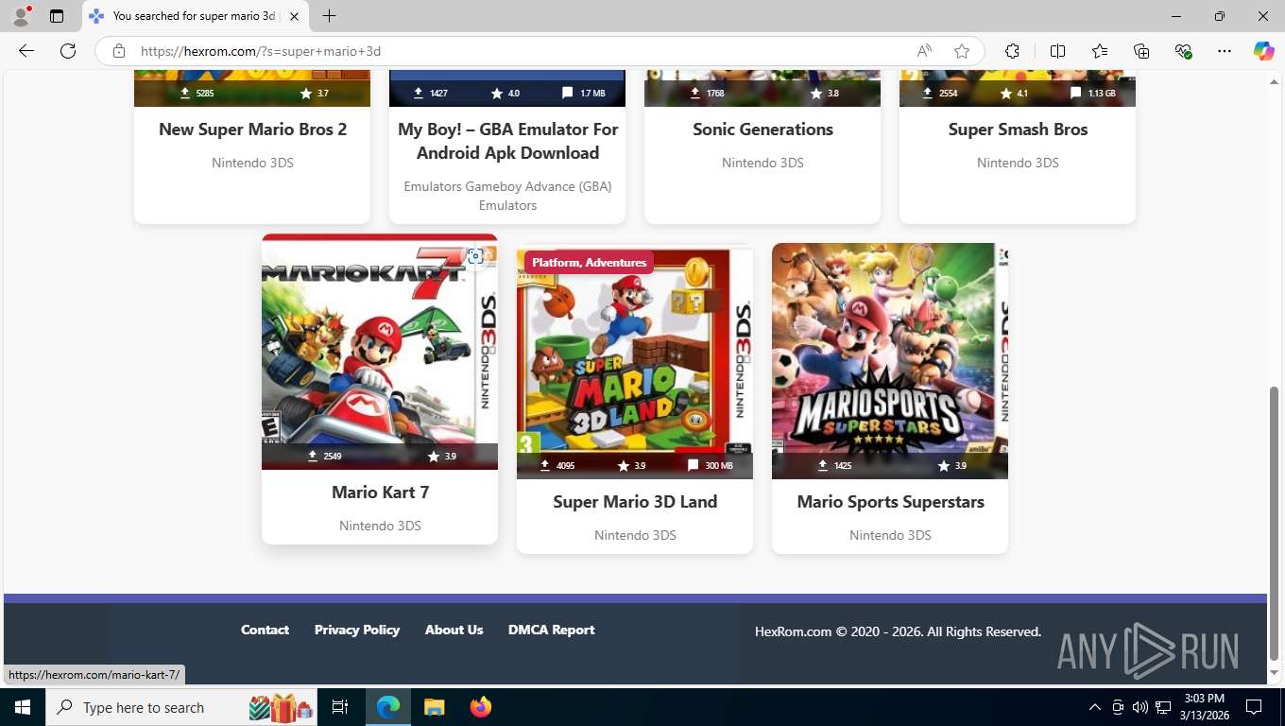
Task: Open browser profile avatar
Action: point(21,16)
